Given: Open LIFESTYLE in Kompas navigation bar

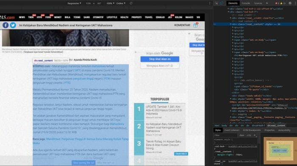Looking at the screenshot, I should coord(112,17).
